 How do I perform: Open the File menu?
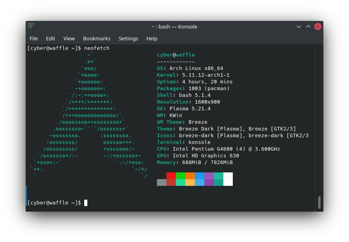pos(34,38)
